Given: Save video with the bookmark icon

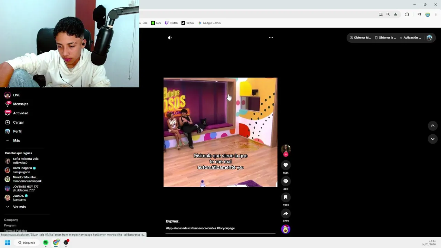Looking at the screenshot, I should pyautogui.click(x=286, y=197).
